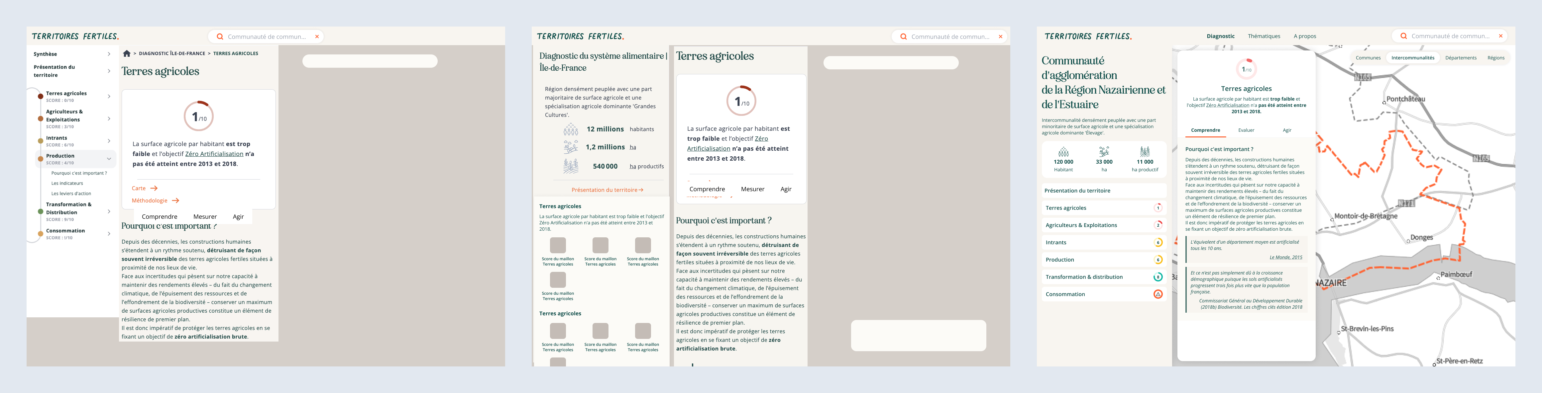Collapse the Production section in the sidebar

coord(109,159)
